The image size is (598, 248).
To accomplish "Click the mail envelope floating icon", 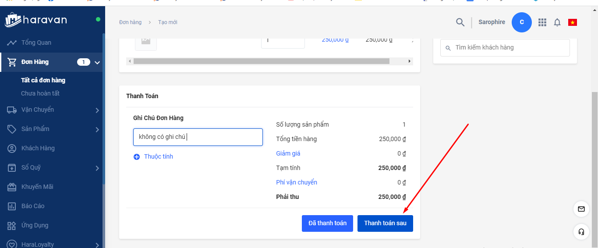I will click(581, 209).
